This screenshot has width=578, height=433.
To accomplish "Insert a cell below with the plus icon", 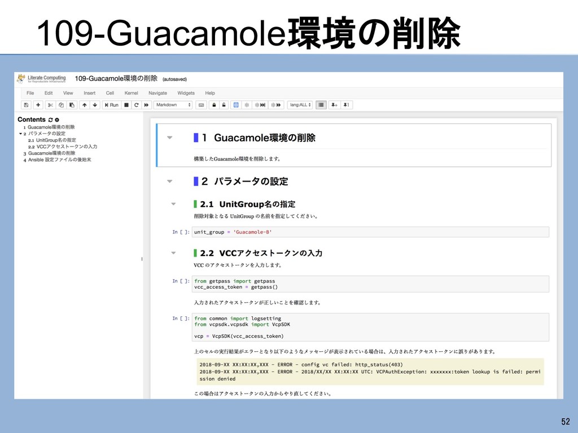I will pos(38,105).
